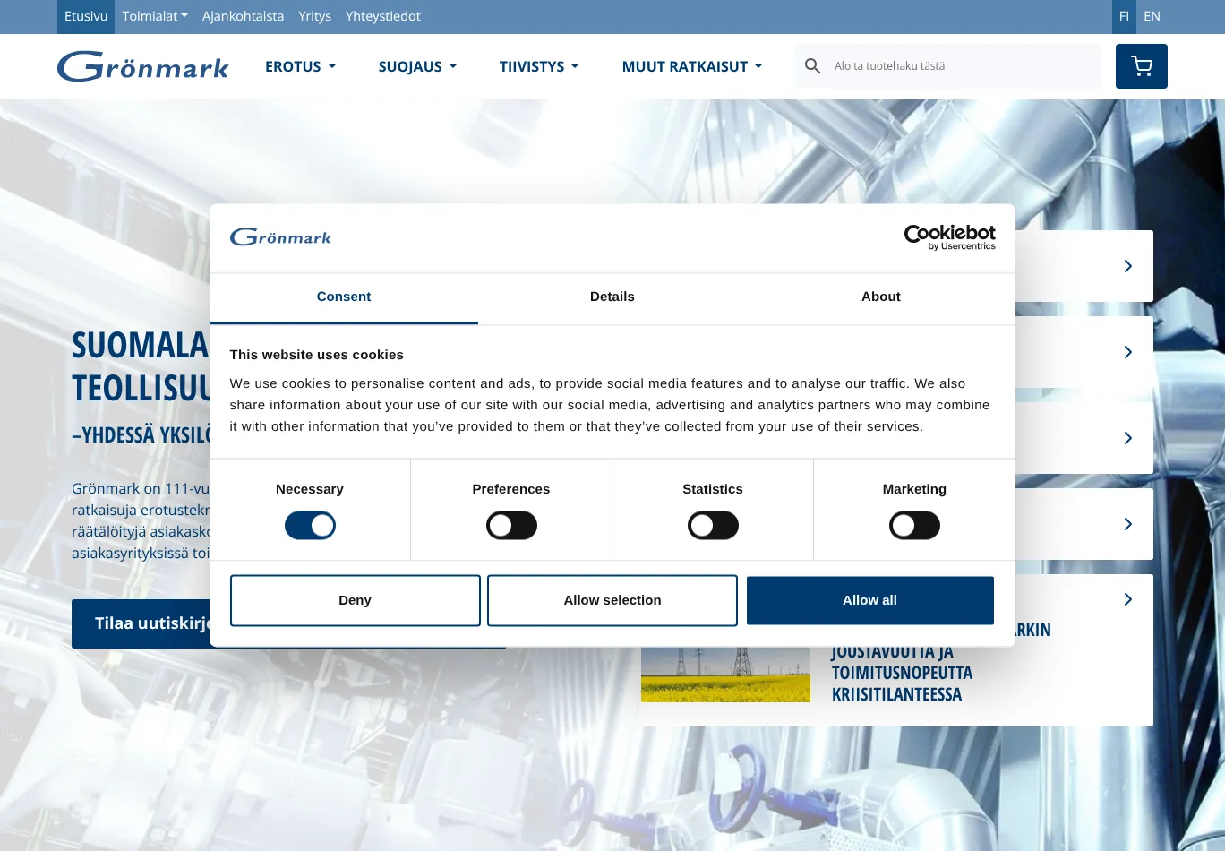Screen dimensions: 1225x851
Task: Click the second chevron arrow card
Action: (x=1126, y=352)
